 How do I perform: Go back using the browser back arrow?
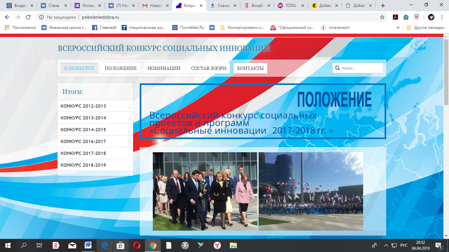coord(7,17)
